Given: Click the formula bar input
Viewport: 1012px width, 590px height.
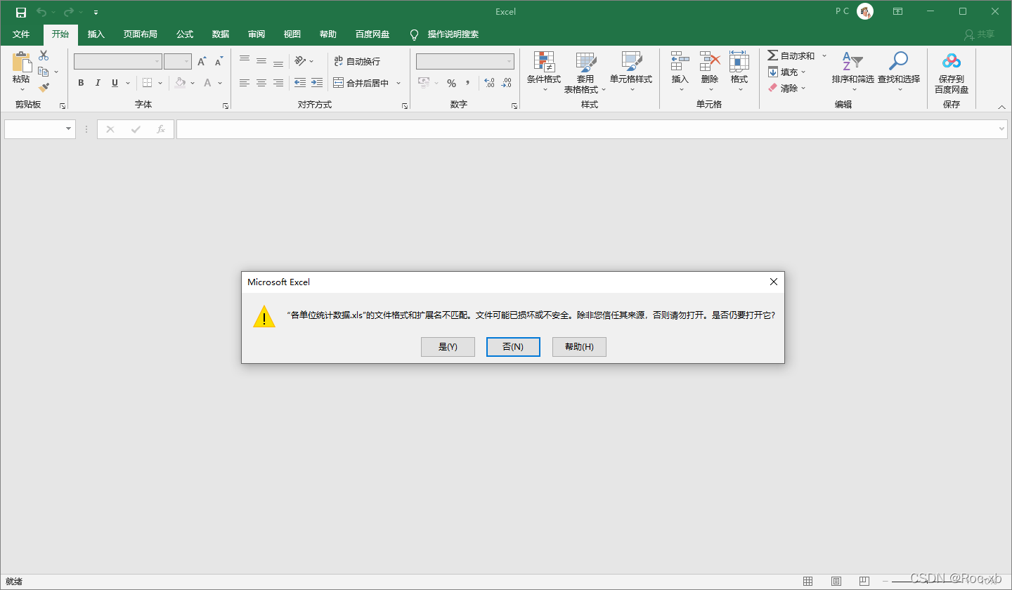Looking at the screenshot, I should point(593,129).
